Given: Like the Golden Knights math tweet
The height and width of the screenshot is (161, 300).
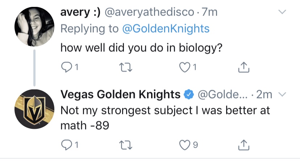Looking at the screenshot, I should pos(184,145).
